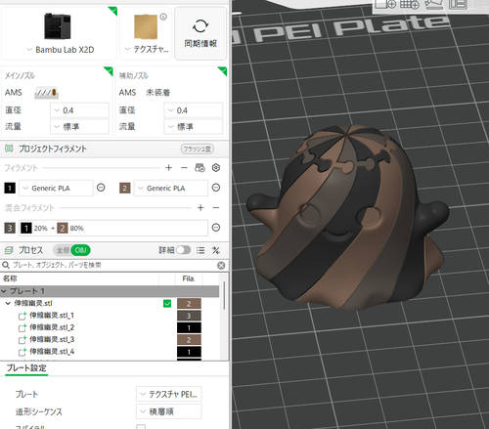Click the filament cell 2 in the stl_3 row
Image resolution: width=489 pixels, height=429 pixels.
pyautogui.click(x=189, y=340)
